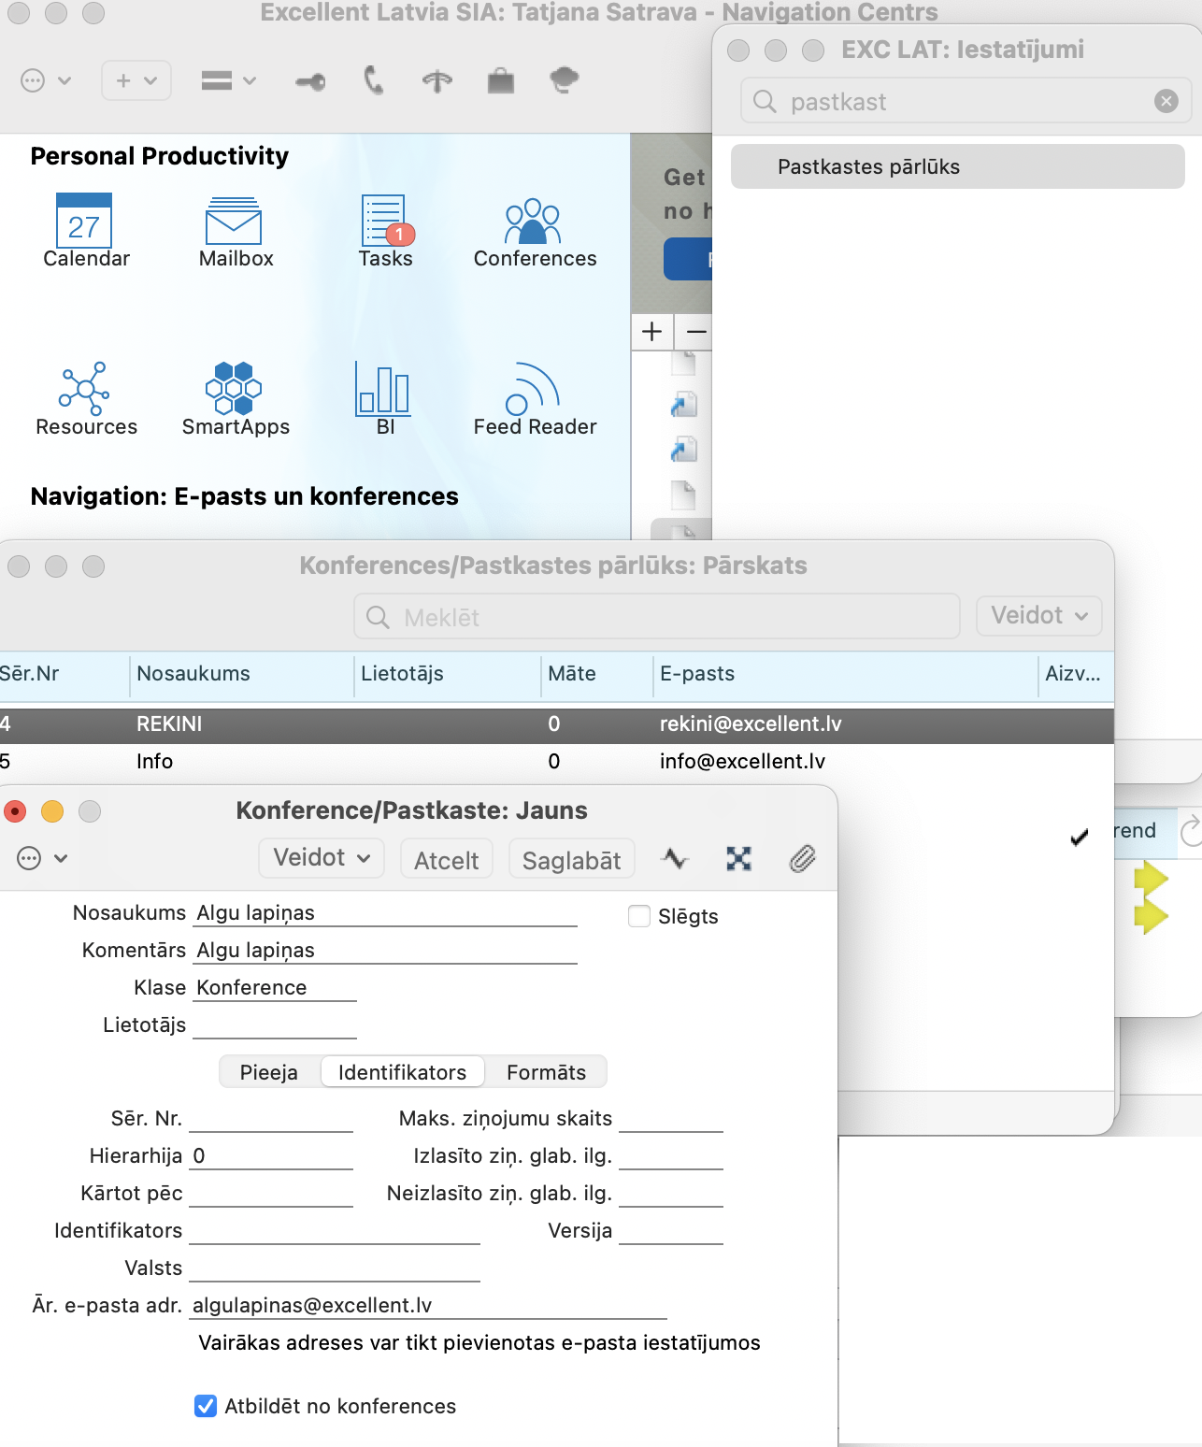Expand Veidot dropdown in Konference/Pastkaste window
The width and height of the screenshot is (1202, 1447).
click(x=322, y=858)
